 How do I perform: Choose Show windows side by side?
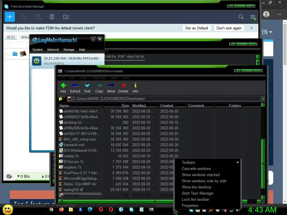click(x=207, y=181)
